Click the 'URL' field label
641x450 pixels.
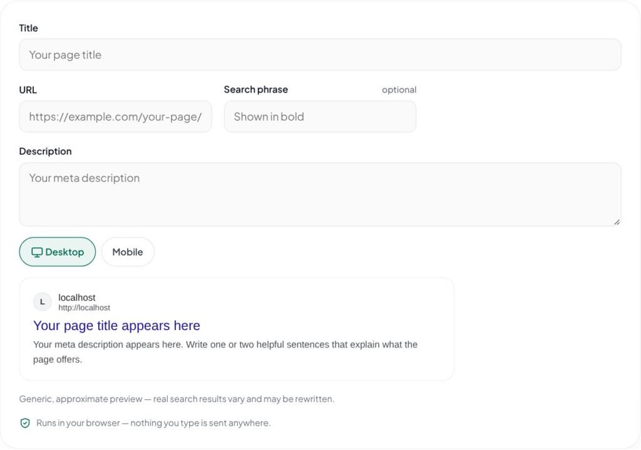28,90
